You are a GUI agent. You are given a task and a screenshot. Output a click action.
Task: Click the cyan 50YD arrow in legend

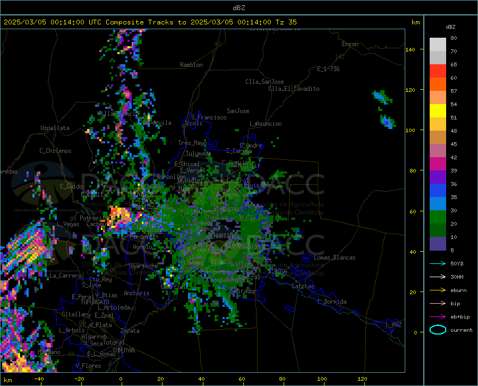438,263
